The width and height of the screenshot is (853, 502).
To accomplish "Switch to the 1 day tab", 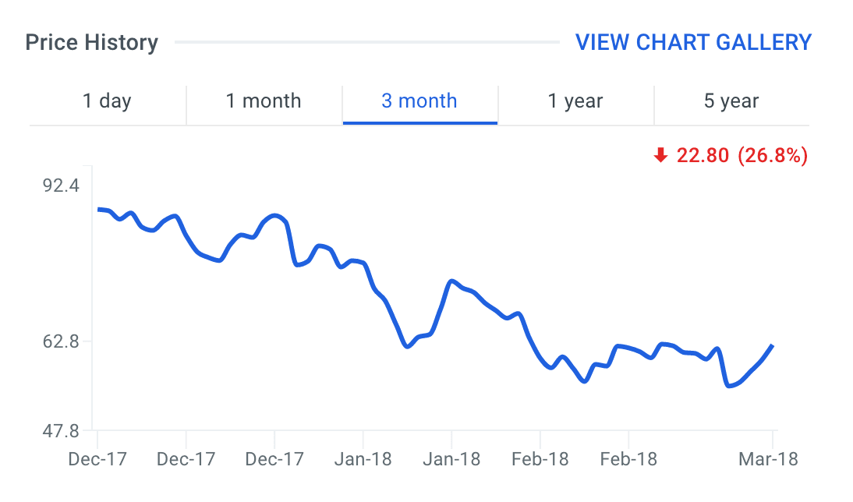I will point(107,101).
